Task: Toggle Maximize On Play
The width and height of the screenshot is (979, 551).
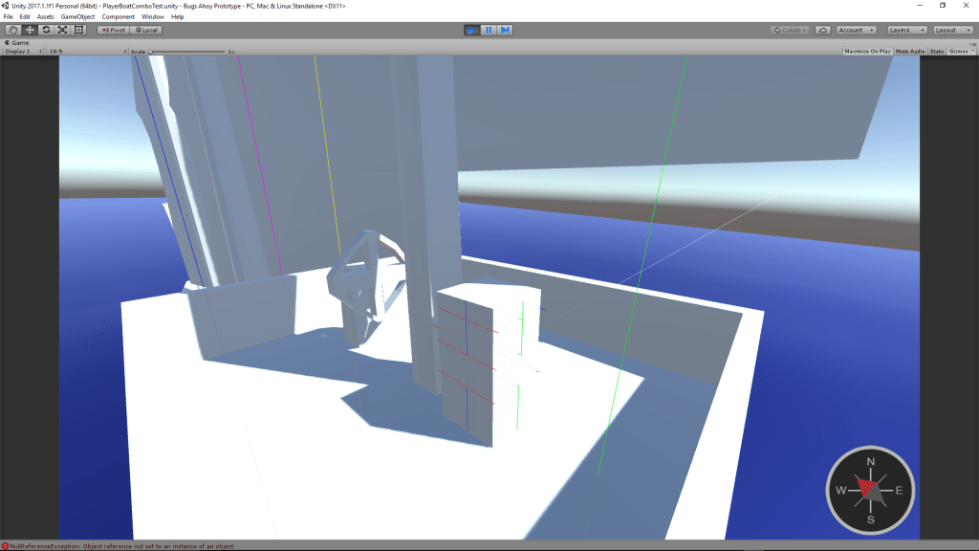Action: coord(867,51)
